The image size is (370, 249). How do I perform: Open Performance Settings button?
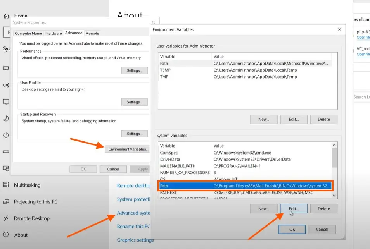pos(135,70)
